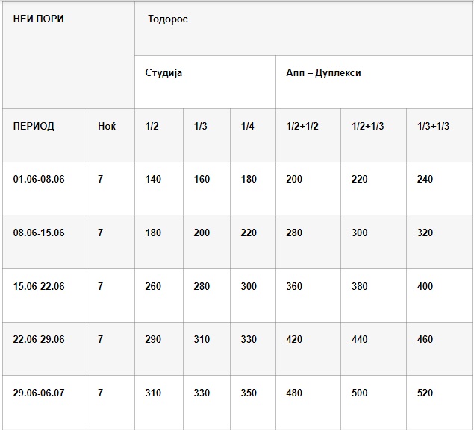Image resolution: width=474 pixels, height=430 pixels.
Task: Click the price cell showing 460
Action: coord(425,340)
